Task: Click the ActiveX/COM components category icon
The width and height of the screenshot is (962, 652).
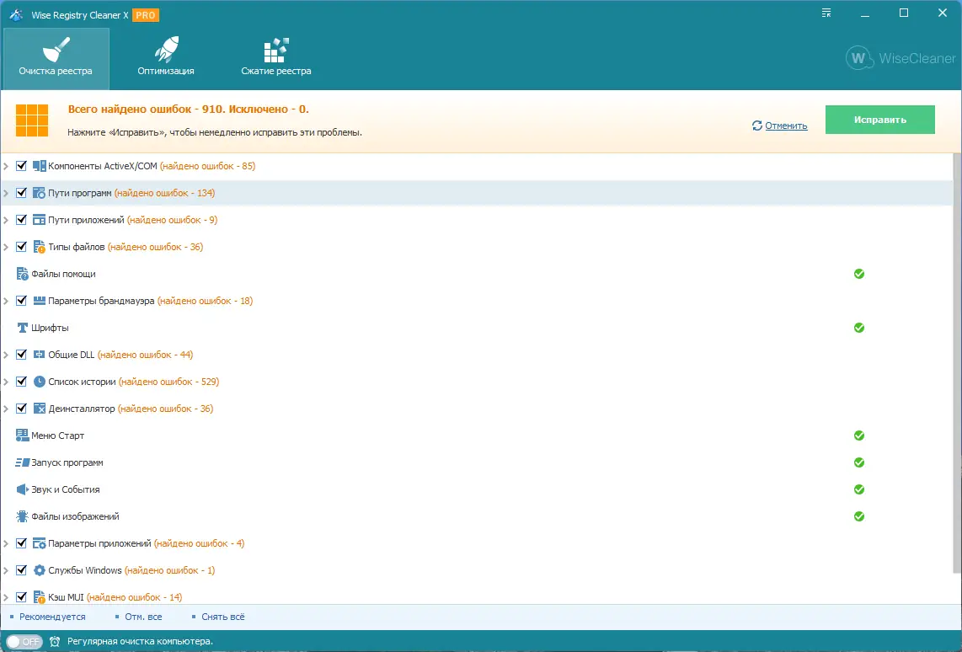Action: [40, 166]
